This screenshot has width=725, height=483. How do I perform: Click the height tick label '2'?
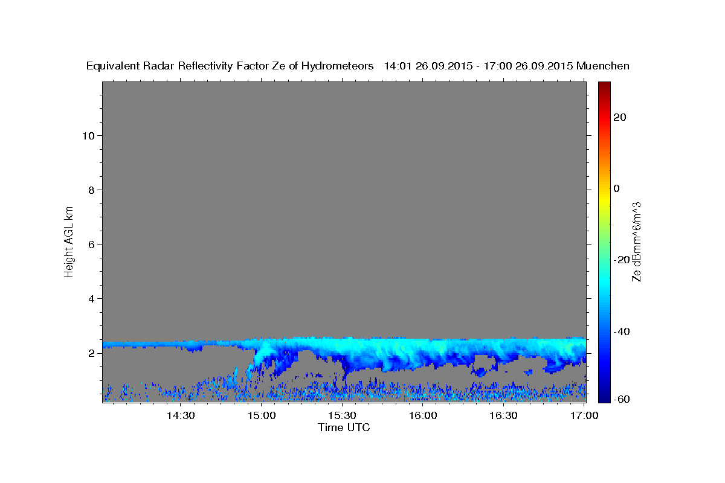tap(90, 353)
